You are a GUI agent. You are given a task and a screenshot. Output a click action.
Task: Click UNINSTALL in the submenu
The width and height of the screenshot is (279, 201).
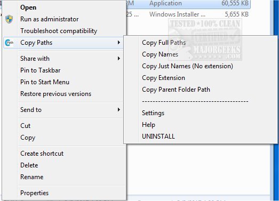pos(158,136)
